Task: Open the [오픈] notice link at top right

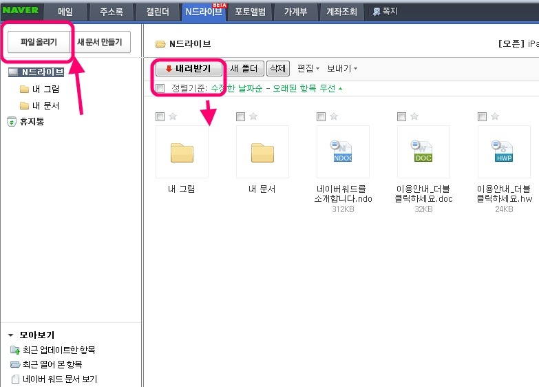Action: coord(518,43)
